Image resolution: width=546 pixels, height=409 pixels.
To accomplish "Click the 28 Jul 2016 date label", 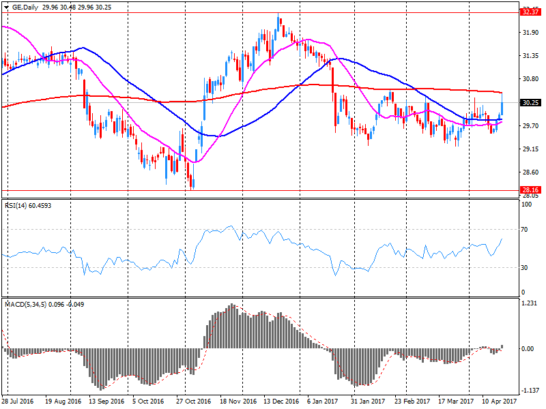I will (17, 402).
